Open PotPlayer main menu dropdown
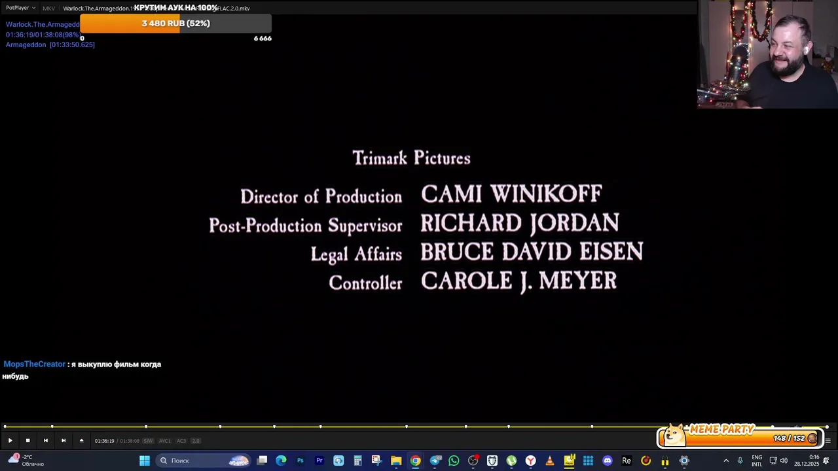838x471 pixels. 21,8
